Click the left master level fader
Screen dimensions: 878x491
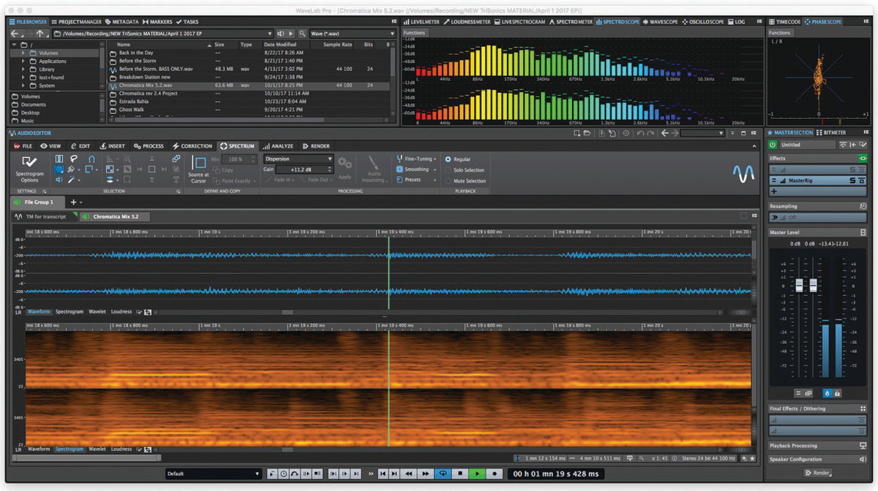(799, 286)
